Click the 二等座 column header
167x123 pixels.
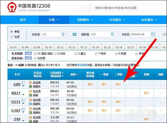pyautogui.click(x=119, y=74)
